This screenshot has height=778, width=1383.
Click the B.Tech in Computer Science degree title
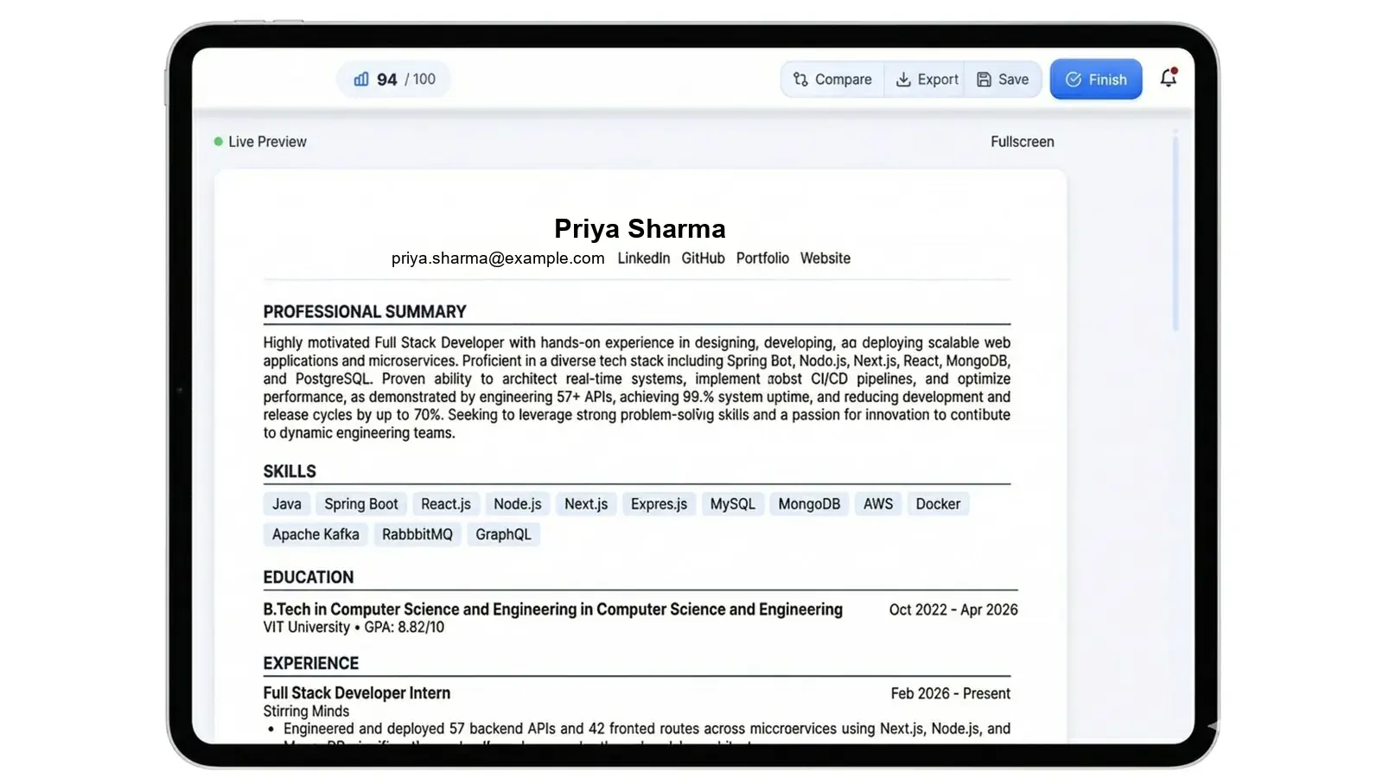553,609
